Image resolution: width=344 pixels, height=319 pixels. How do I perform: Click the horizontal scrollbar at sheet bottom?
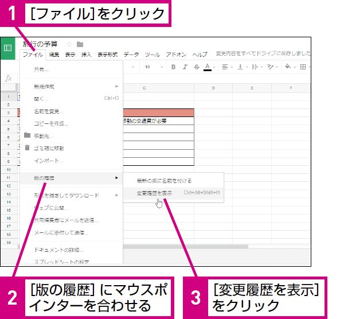click(x=185, y=247)
